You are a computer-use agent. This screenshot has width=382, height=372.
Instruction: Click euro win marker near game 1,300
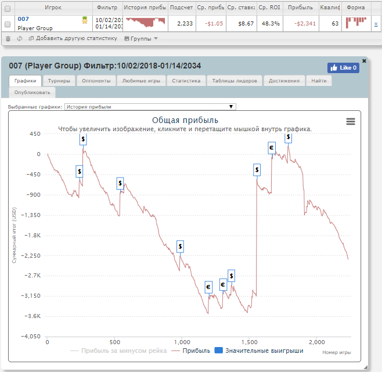pos(223,284)
